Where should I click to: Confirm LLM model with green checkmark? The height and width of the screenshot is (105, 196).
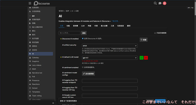[x=141, y=58]
